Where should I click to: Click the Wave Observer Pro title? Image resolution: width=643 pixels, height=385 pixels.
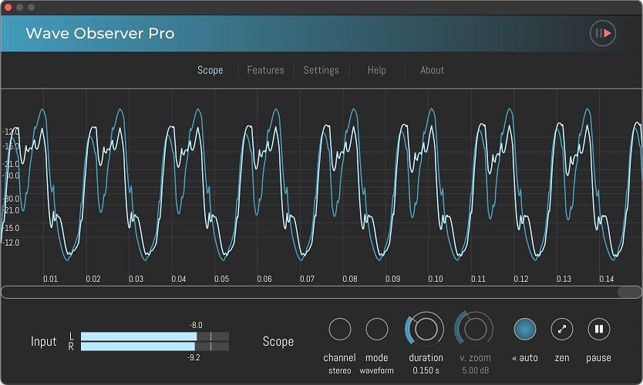tap(100, 33)
